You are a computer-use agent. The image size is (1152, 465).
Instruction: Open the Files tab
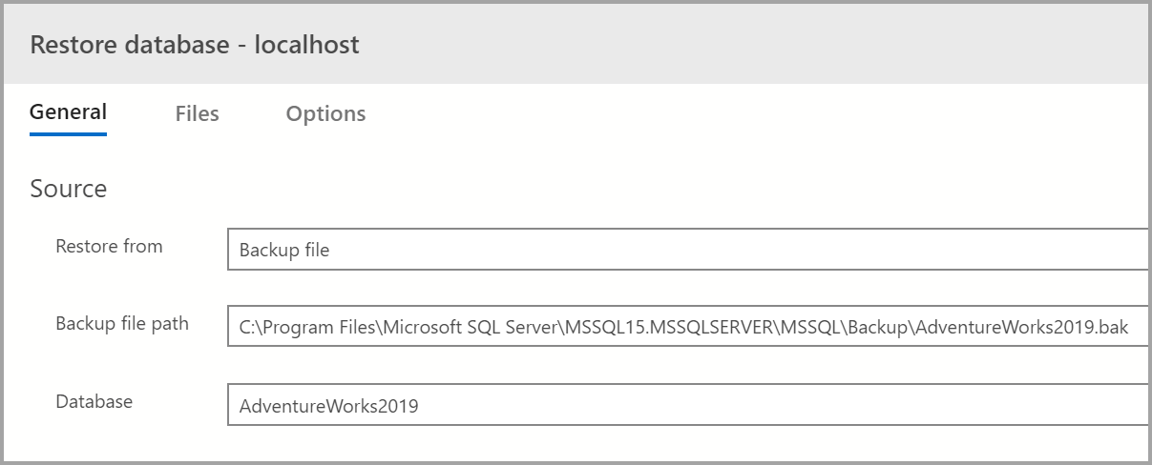point(197,114)
